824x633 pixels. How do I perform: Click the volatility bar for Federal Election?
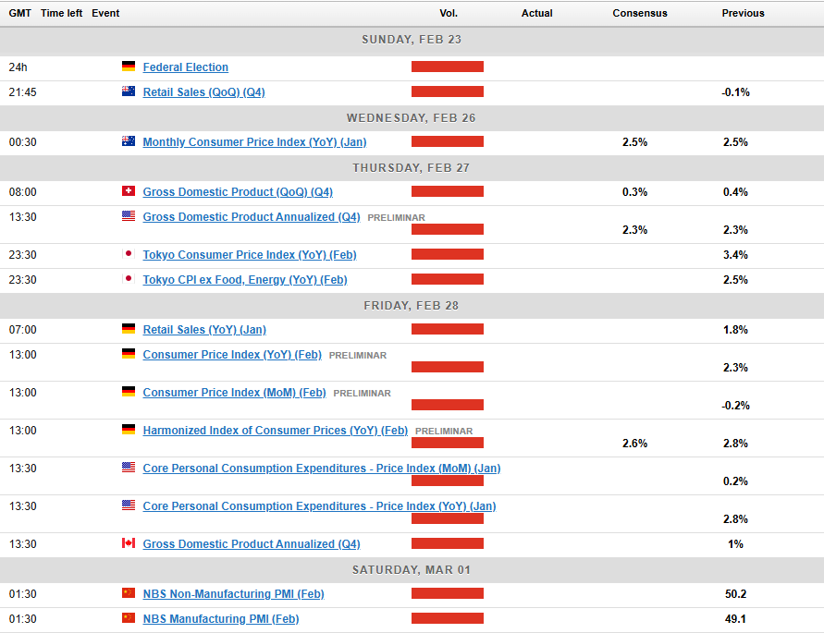click(x=448, y=67)
